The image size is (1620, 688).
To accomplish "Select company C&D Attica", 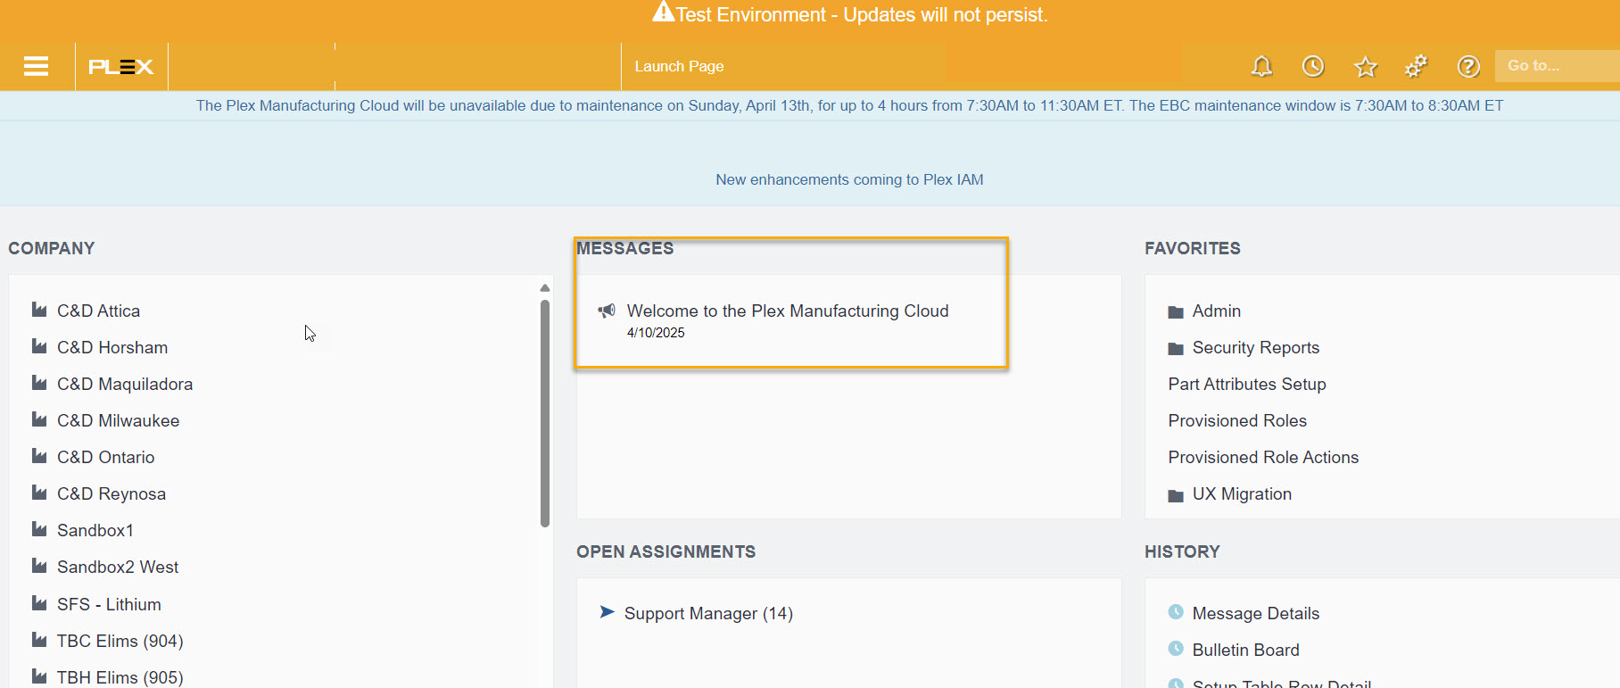I will pos(98,311).
